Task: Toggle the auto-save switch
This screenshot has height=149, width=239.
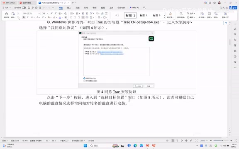Action: (24, 7)
